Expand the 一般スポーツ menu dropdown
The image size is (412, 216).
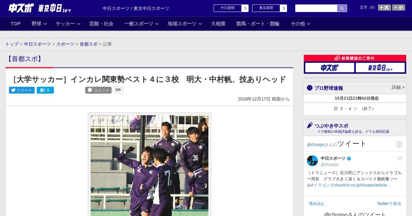[141, 24]
